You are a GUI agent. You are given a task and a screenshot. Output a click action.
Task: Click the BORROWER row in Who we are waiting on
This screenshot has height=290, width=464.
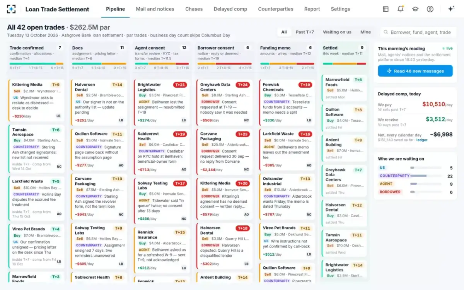415,192
